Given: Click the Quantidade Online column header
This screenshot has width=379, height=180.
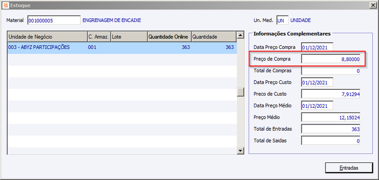Looking at the screenshot, I should click(170, 37).
